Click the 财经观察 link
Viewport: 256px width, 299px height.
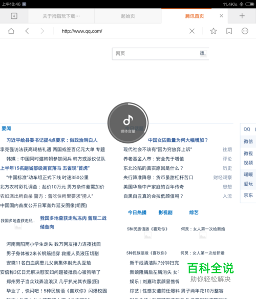click(223, 178)
